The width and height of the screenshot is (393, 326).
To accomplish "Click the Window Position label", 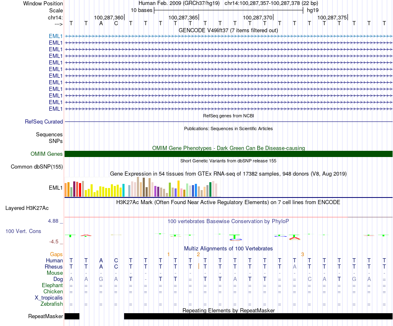I will tap(43, 3).
